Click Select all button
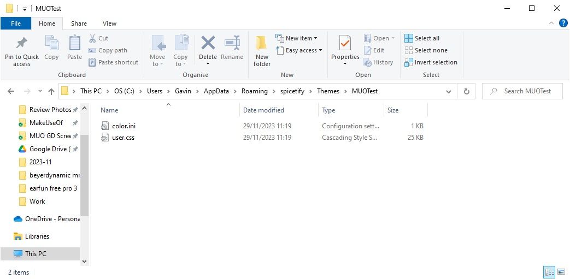This screenshot has width=570, height=279. (422, 38)
